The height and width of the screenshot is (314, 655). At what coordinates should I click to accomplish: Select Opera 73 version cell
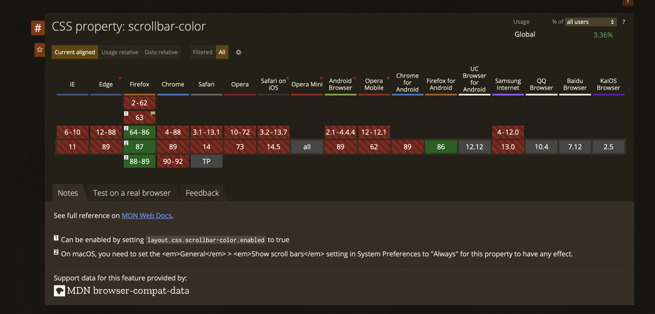(240, 147)
